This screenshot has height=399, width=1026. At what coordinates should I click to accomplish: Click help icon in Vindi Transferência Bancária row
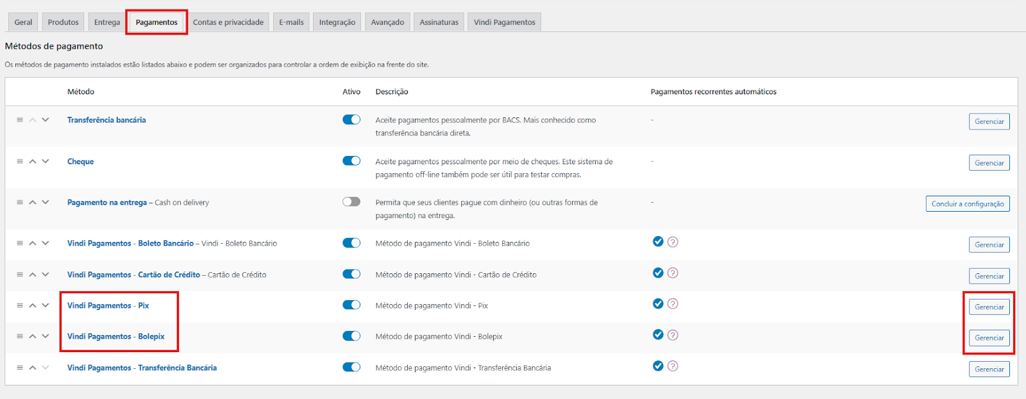[x=672, y=366]
